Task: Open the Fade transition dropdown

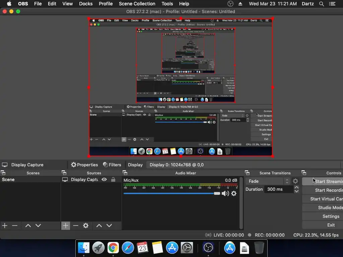Action: [x=268, y=181]
